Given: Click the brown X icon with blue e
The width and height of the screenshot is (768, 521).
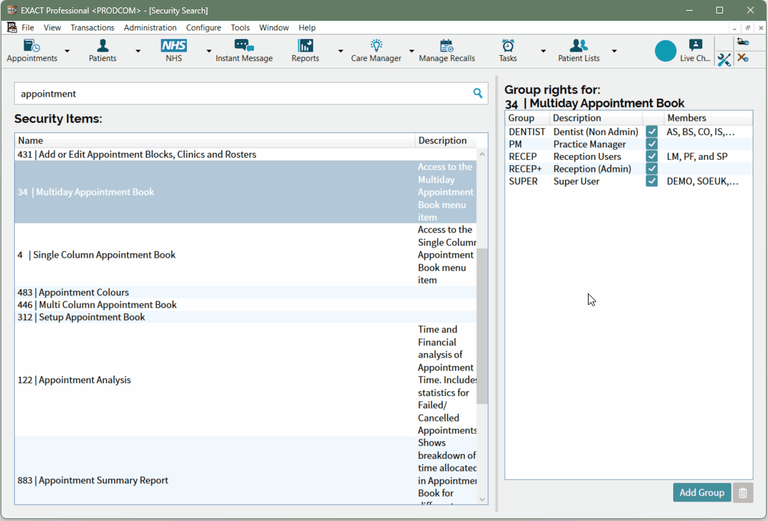Looking at the screenshot, I should tap(743, 58).
